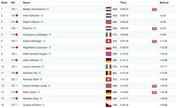Click the Czech flag for Zuzana Kuršová
This screenshot has height=108, width=176.
click(x=108, y=105)
